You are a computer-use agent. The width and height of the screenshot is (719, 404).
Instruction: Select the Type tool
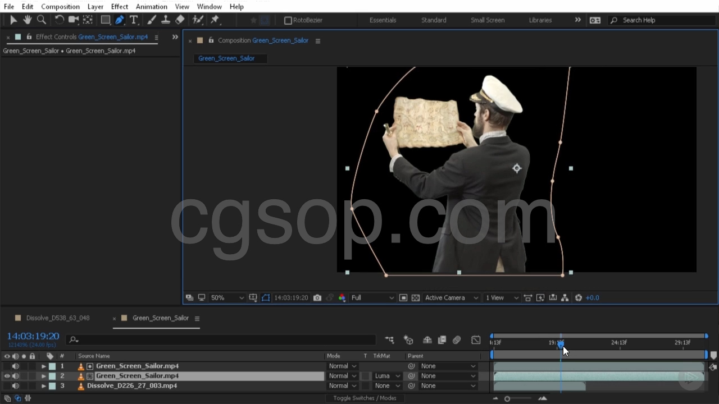pos(134,20)
